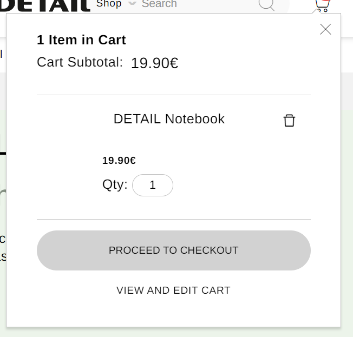Screen dimensions: 353x337
Task: Open View and Edit Cart link
Action: [x=173, y=290]
